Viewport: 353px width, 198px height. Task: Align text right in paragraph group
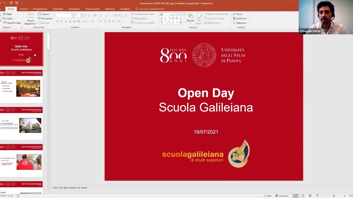[x=109, y=21]
